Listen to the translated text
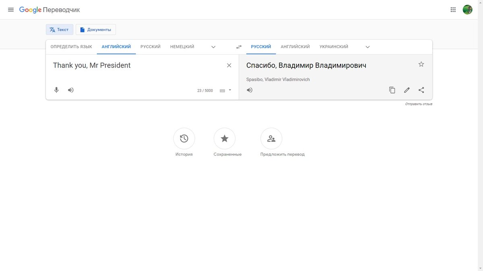 tap(250, 90)
